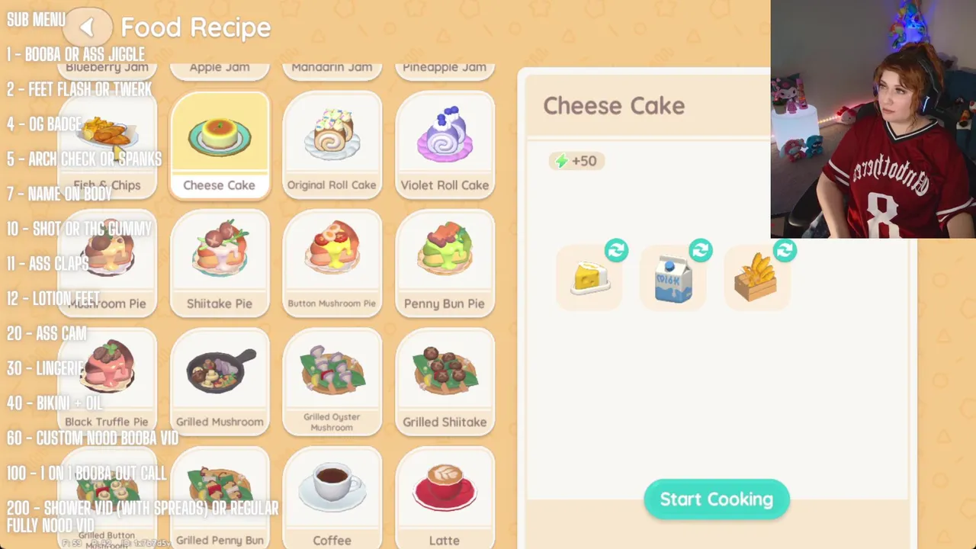Select the wheat crate ingredient slot
Image resolution: width=976 pixels, height=549 pixels.
click(x=757, y=278)
